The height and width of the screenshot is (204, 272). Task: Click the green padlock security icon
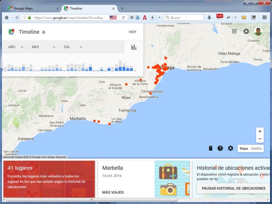(x=29, y=17)
